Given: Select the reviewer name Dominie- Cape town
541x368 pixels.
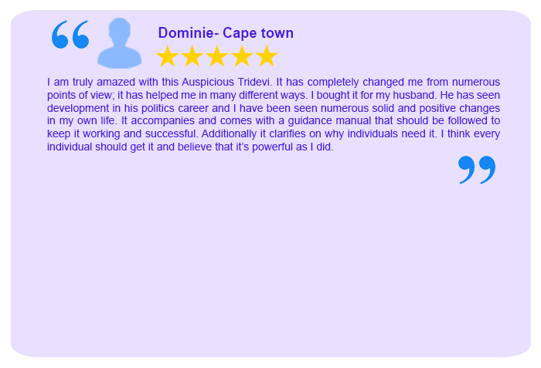Looking at the screenshot, I should tap(226, 33).
